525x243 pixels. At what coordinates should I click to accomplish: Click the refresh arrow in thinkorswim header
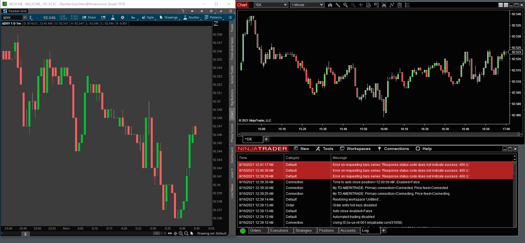click(x=183, y=11)
